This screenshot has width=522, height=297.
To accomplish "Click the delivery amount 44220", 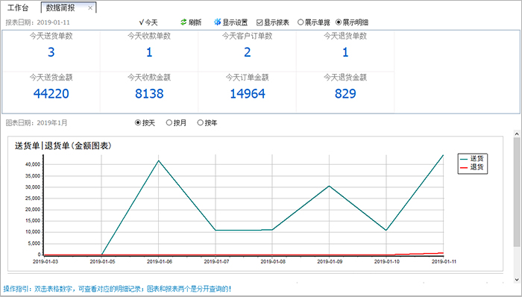I will coord(51,93).
